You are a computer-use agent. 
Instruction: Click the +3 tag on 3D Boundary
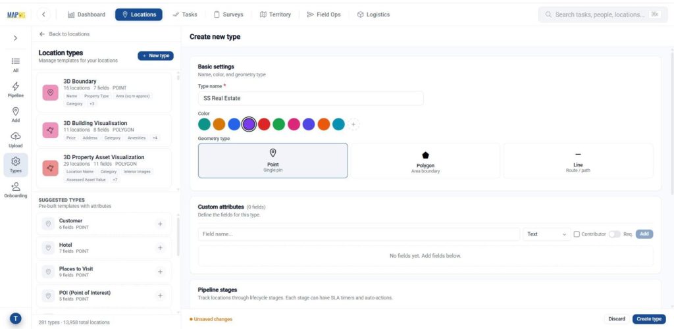[92, 104]
